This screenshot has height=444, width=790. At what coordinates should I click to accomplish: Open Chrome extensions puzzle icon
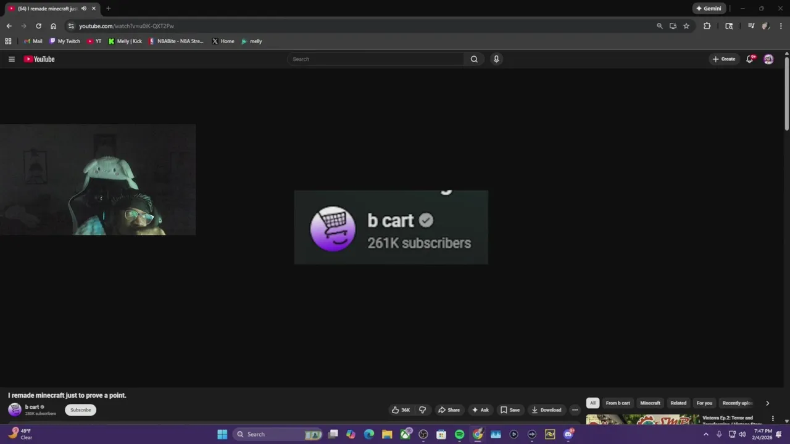pyautogui.click(x=707, y=26)
